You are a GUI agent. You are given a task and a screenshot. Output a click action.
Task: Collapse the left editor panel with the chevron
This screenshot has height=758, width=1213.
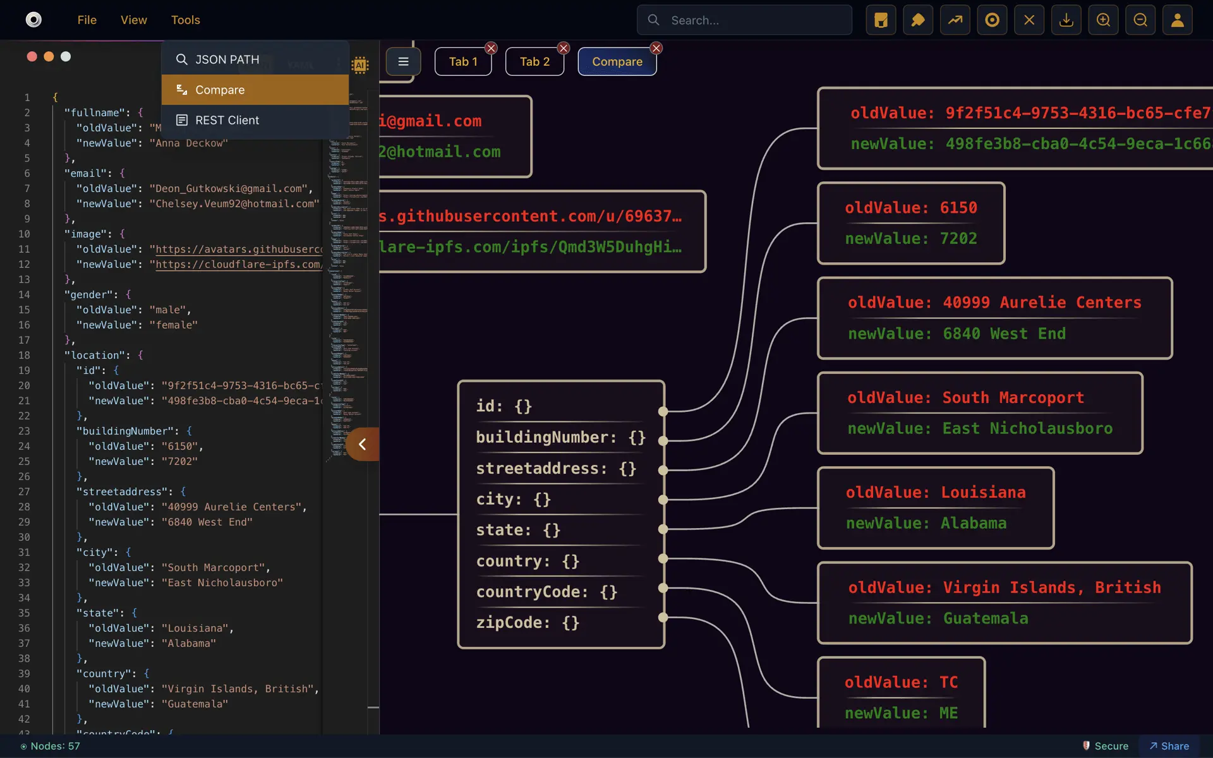362,444
